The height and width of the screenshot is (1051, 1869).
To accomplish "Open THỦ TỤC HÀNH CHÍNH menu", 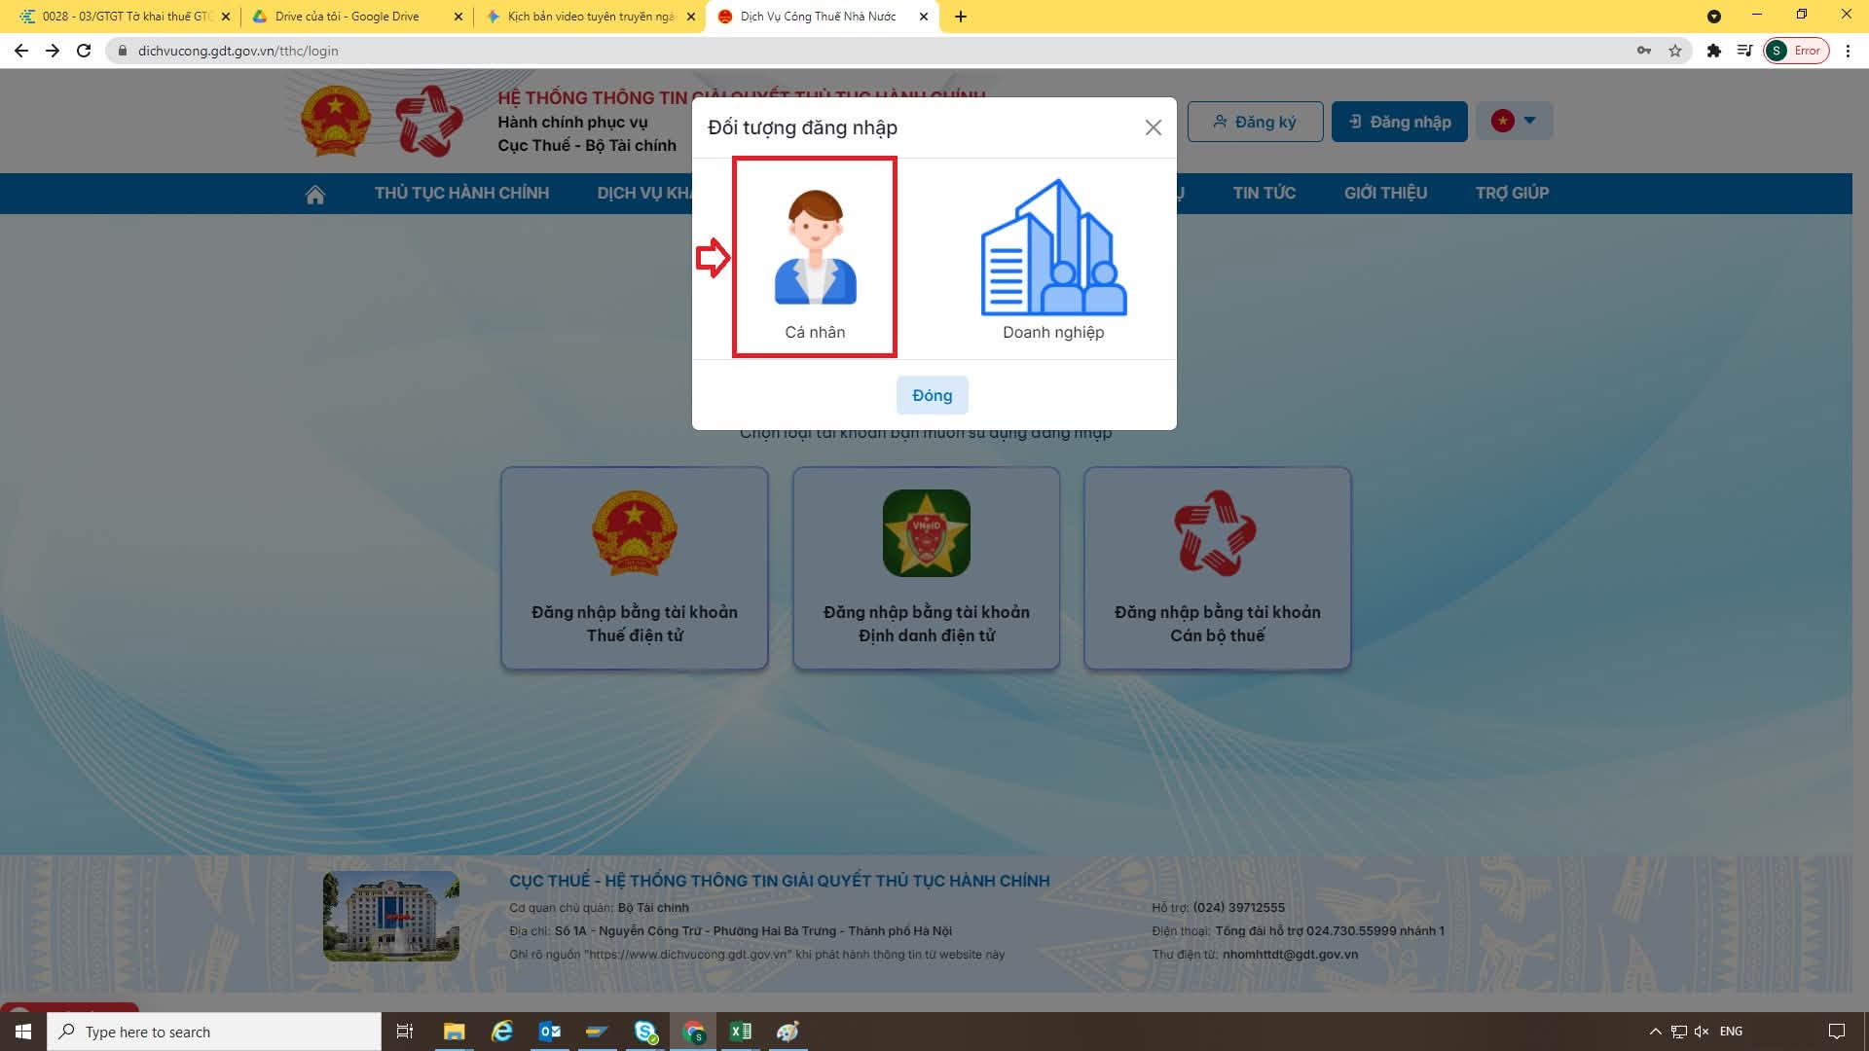I will coord(461,193).
